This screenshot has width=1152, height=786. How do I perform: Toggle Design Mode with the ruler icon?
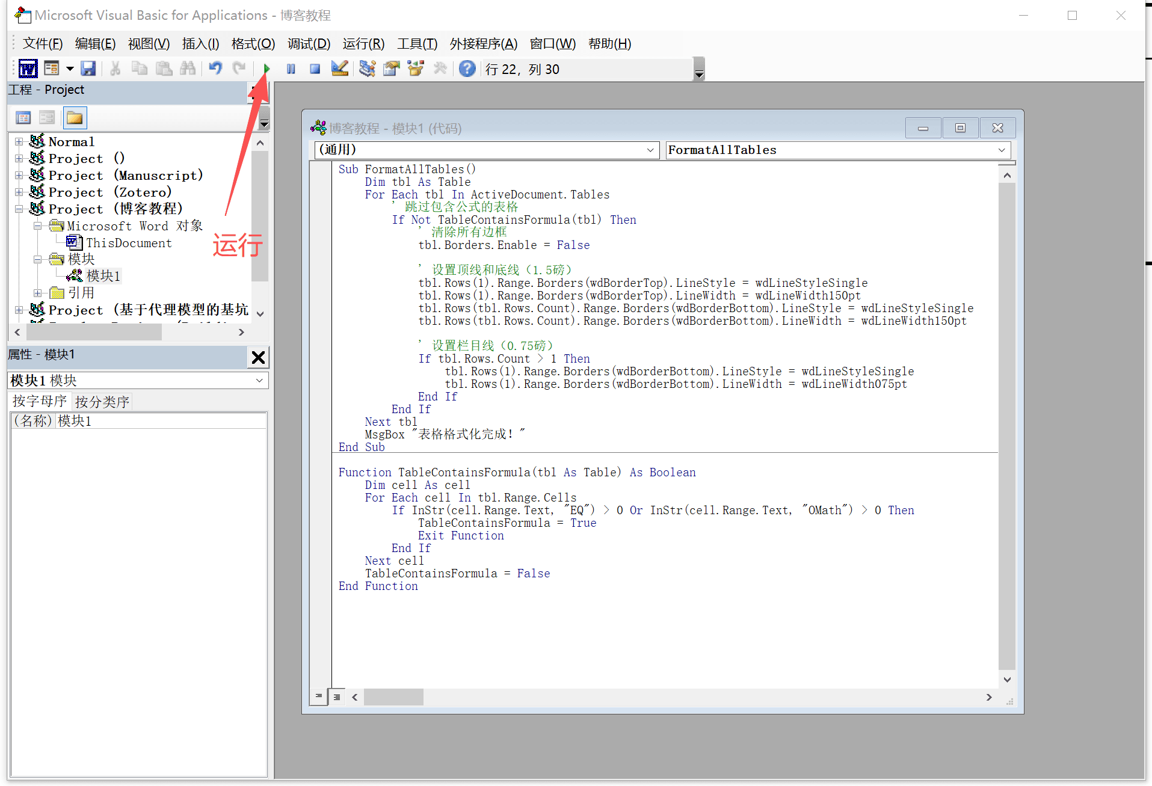click(339, 69)
